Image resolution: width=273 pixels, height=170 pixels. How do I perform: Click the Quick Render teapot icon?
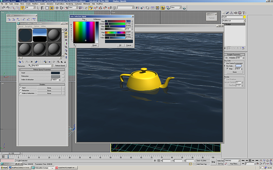pos(184,8)
